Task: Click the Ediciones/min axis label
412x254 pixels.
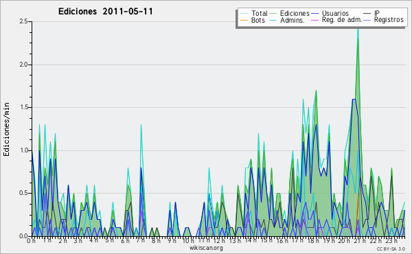Action: click(6, 129)
